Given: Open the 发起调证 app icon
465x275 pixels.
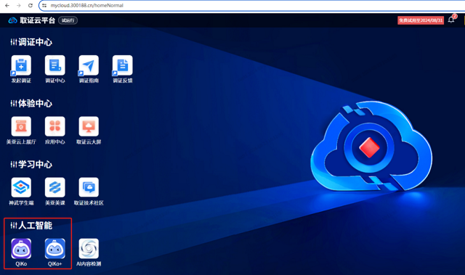Looking at the screenshot, I should tap(21, 65).
